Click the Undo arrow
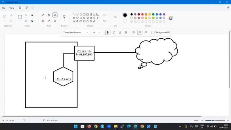 coord(26,8)
